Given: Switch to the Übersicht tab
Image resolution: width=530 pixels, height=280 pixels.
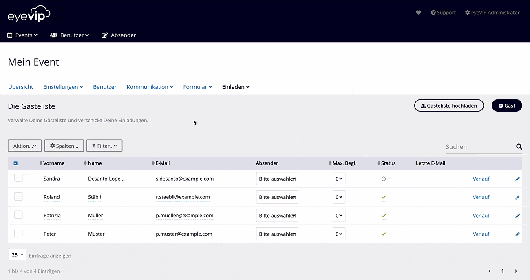Looking at the screenshot, I should click(20, 86).
